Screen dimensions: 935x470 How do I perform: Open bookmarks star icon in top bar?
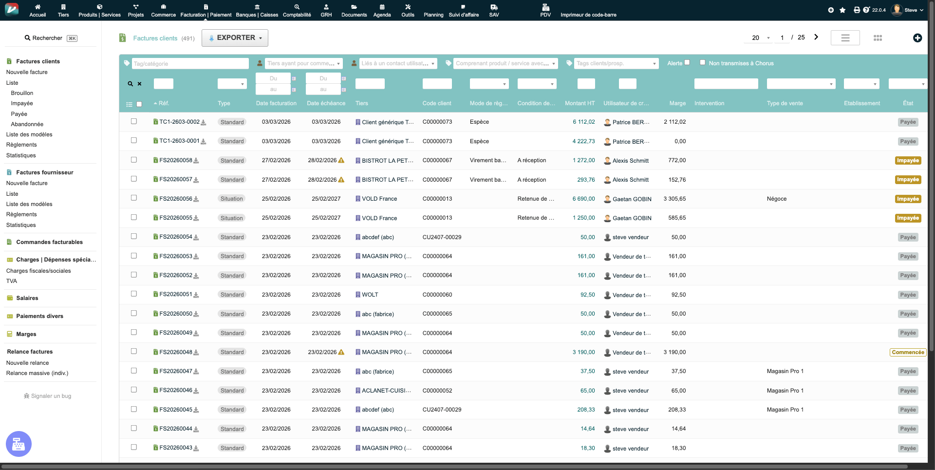pyautogui.click(x=842, y=10)
